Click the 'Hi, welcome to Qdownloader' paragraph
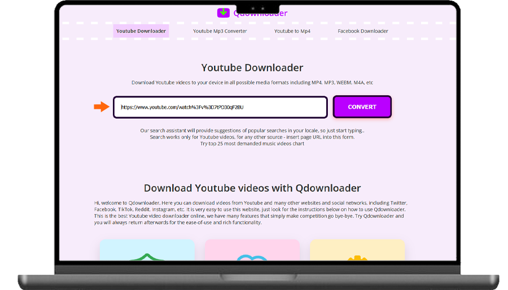Viewport: 508px width, 290px height. [x=251, y=213]
